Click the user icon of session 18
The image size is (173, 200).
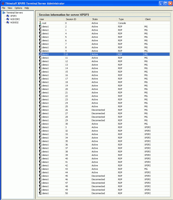(x=40, y=82)
